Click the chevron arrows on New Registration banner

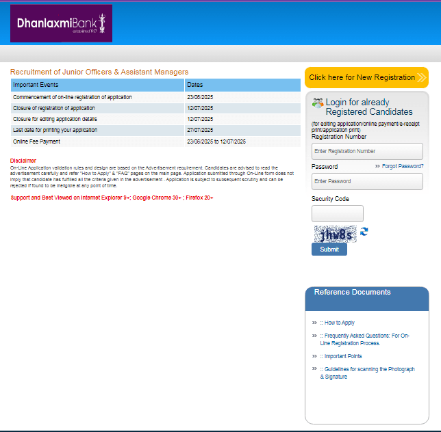click(421, 78)
